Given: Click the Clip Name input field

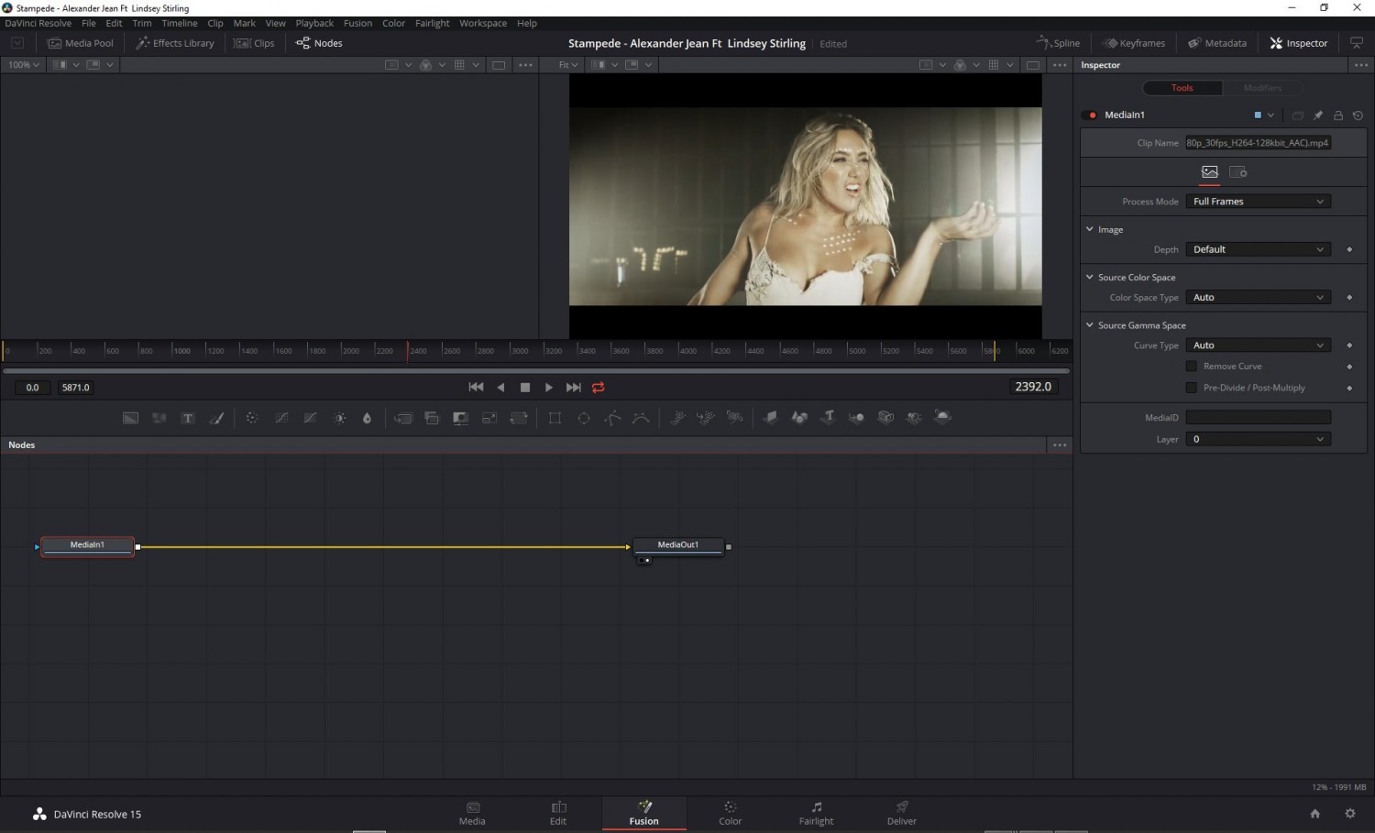Looking at the screenshot, I should pyautogui.click(x=1258, y=143).
